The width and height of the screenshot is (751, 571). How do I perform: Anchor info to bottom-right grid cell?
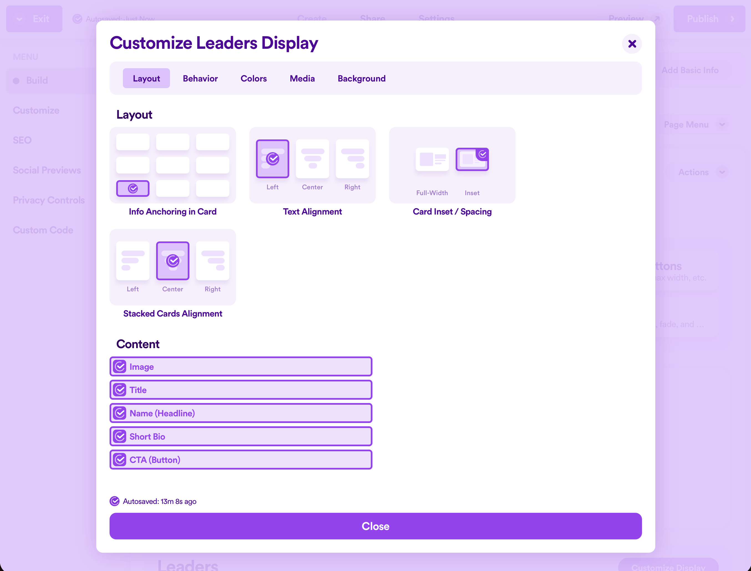pos(212,188)
